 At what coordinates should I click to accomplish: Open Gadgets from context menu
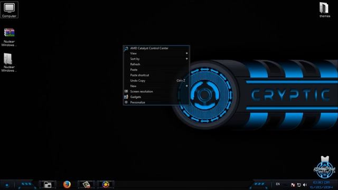(x=156, y=97)
